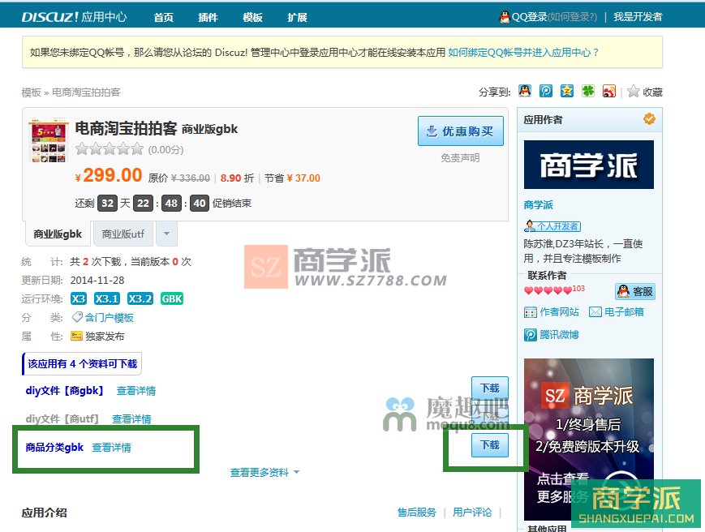705x532 pixels.
Task: Open the 扩展 nav item
Action: (x=297, y=18)
